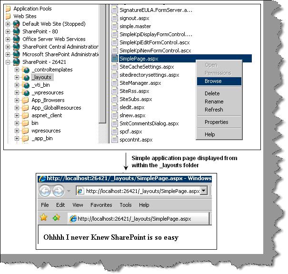Open the browser Edit menu

pyautogui.click(x=60, y=205)
